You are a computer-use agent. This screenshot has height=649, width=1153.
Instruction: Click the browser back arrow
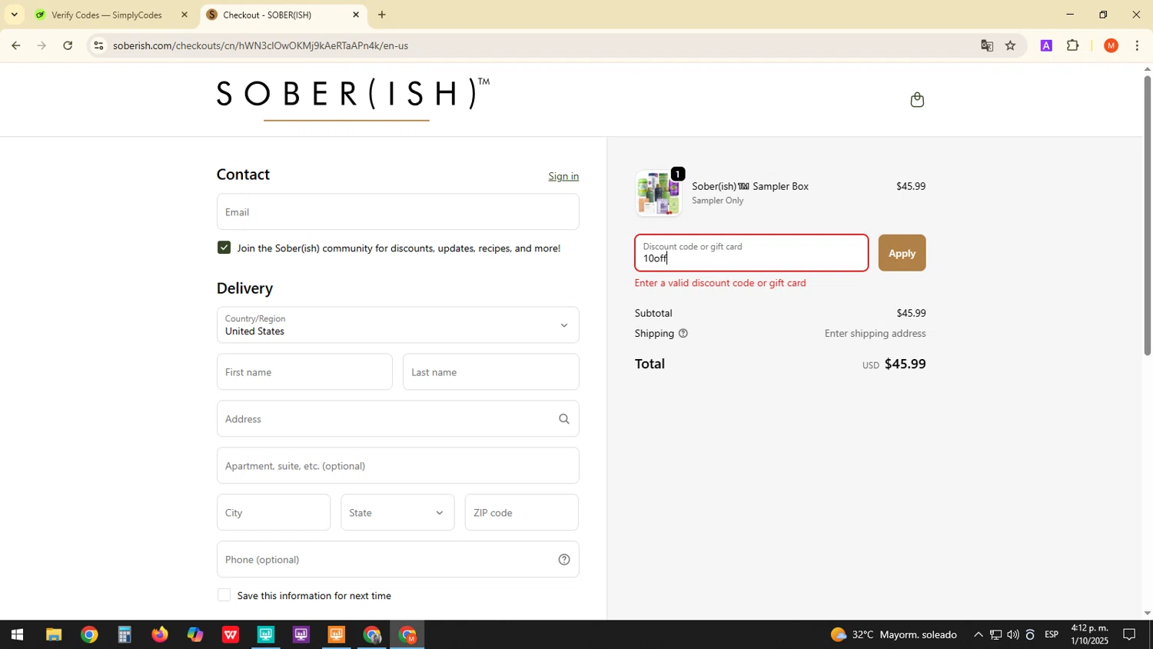click(x=15, y=45)
